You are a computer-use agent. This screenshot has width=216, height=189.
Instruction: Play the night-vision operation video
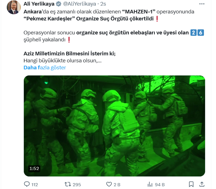coord(114,126)
